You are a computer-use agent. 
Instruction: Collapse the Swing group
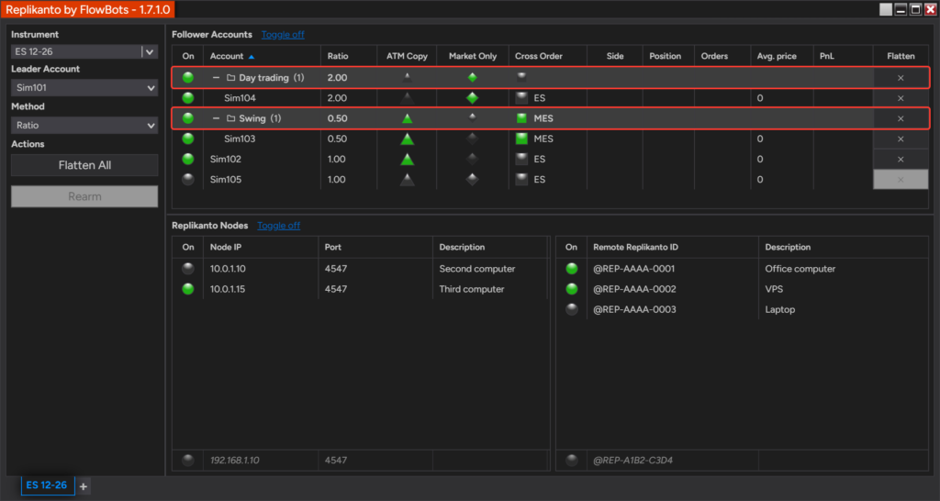(x=216, y=118)
